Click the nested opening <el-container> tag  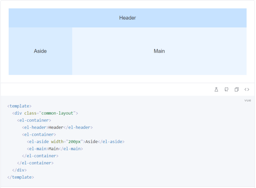[39, 135]
